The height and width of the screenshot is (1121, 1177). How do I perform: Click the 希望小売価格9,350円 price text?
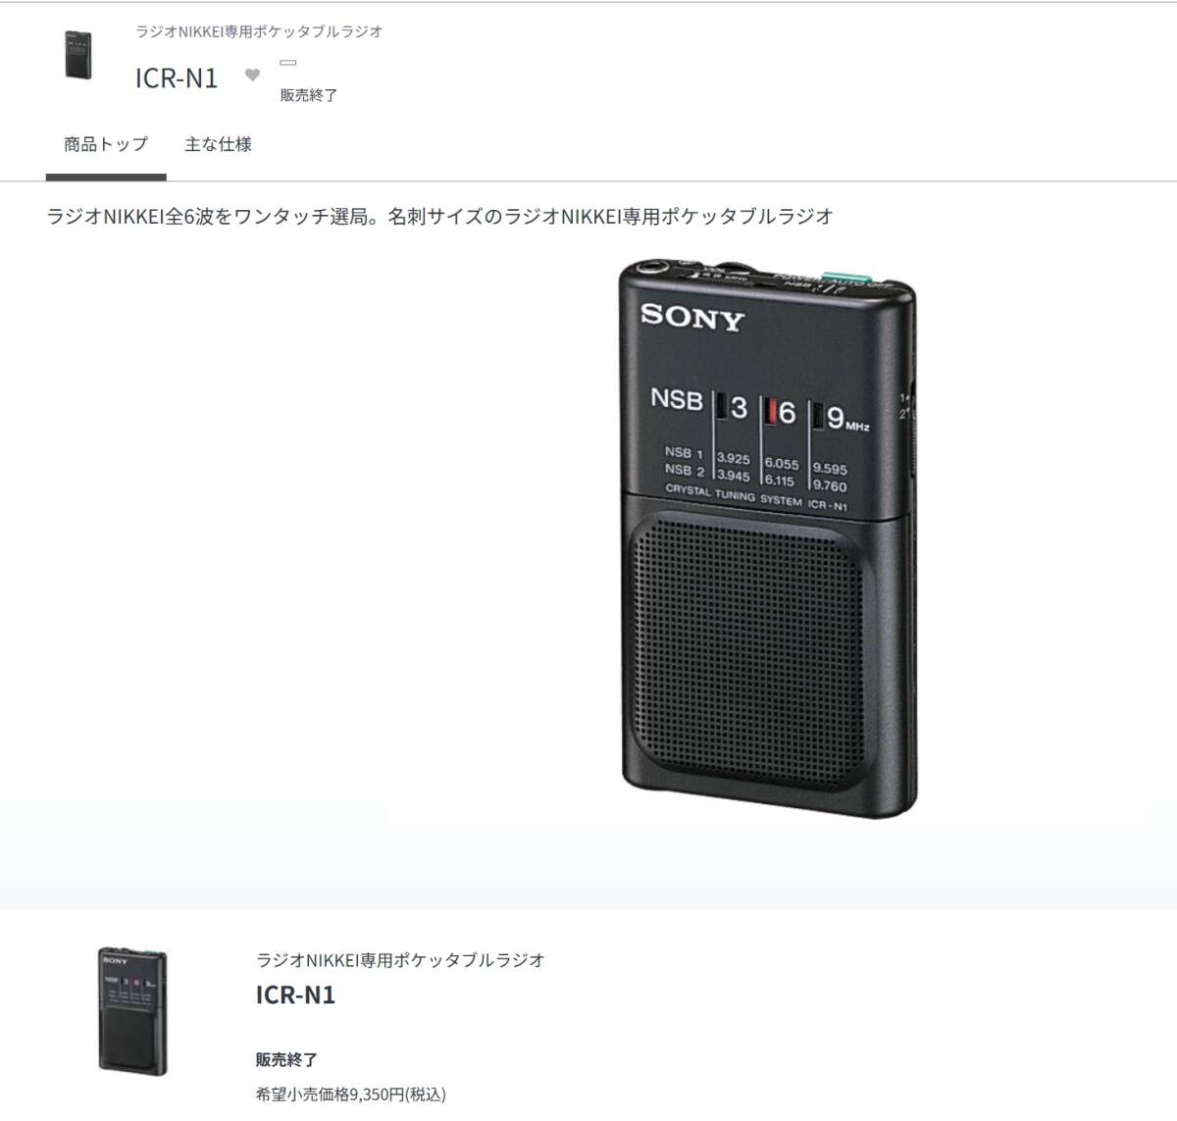point(350,1095)
